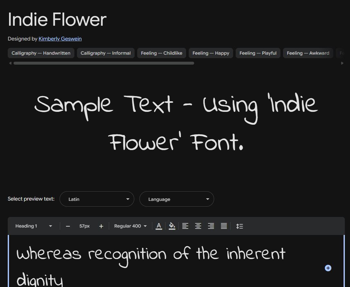Click the editable preview text area
The width and height of the screenshot is (350, 287).
(176, 261)
